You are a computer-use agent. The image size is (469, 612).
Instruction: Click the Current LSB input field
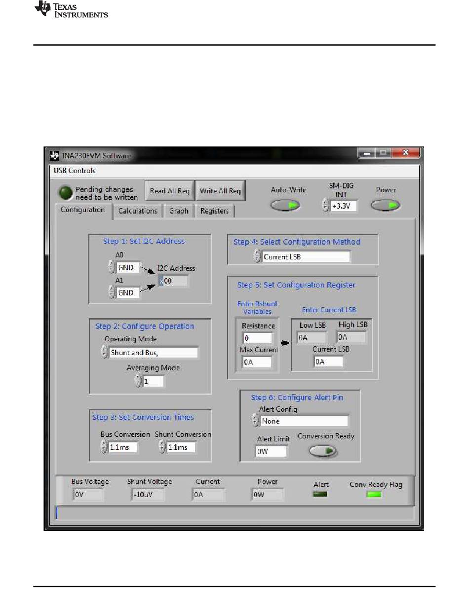[328, 361]
